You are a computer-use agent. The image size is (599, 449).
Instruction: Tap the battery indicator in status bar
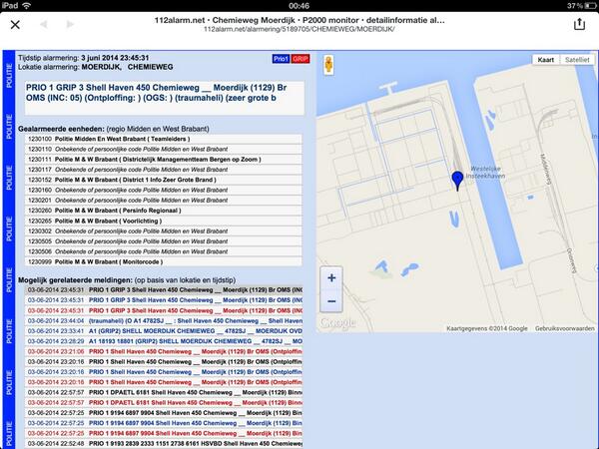(x=590, y=6)
